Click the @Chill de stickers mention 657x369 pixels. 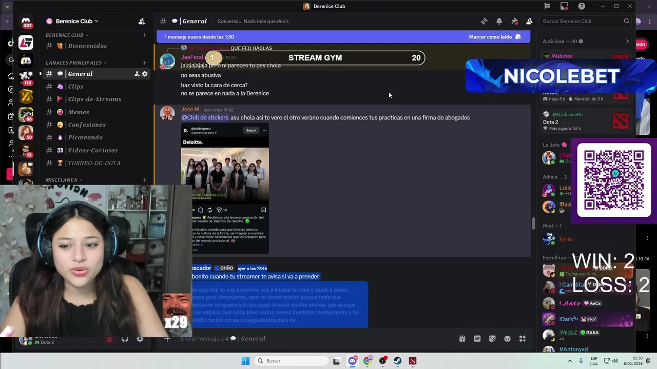click(x=205, y=117)
